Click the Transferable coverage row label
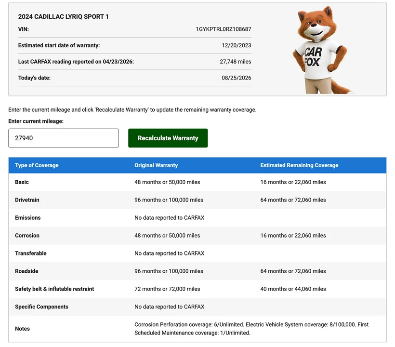The image size is (395, 347). point(31,253)
